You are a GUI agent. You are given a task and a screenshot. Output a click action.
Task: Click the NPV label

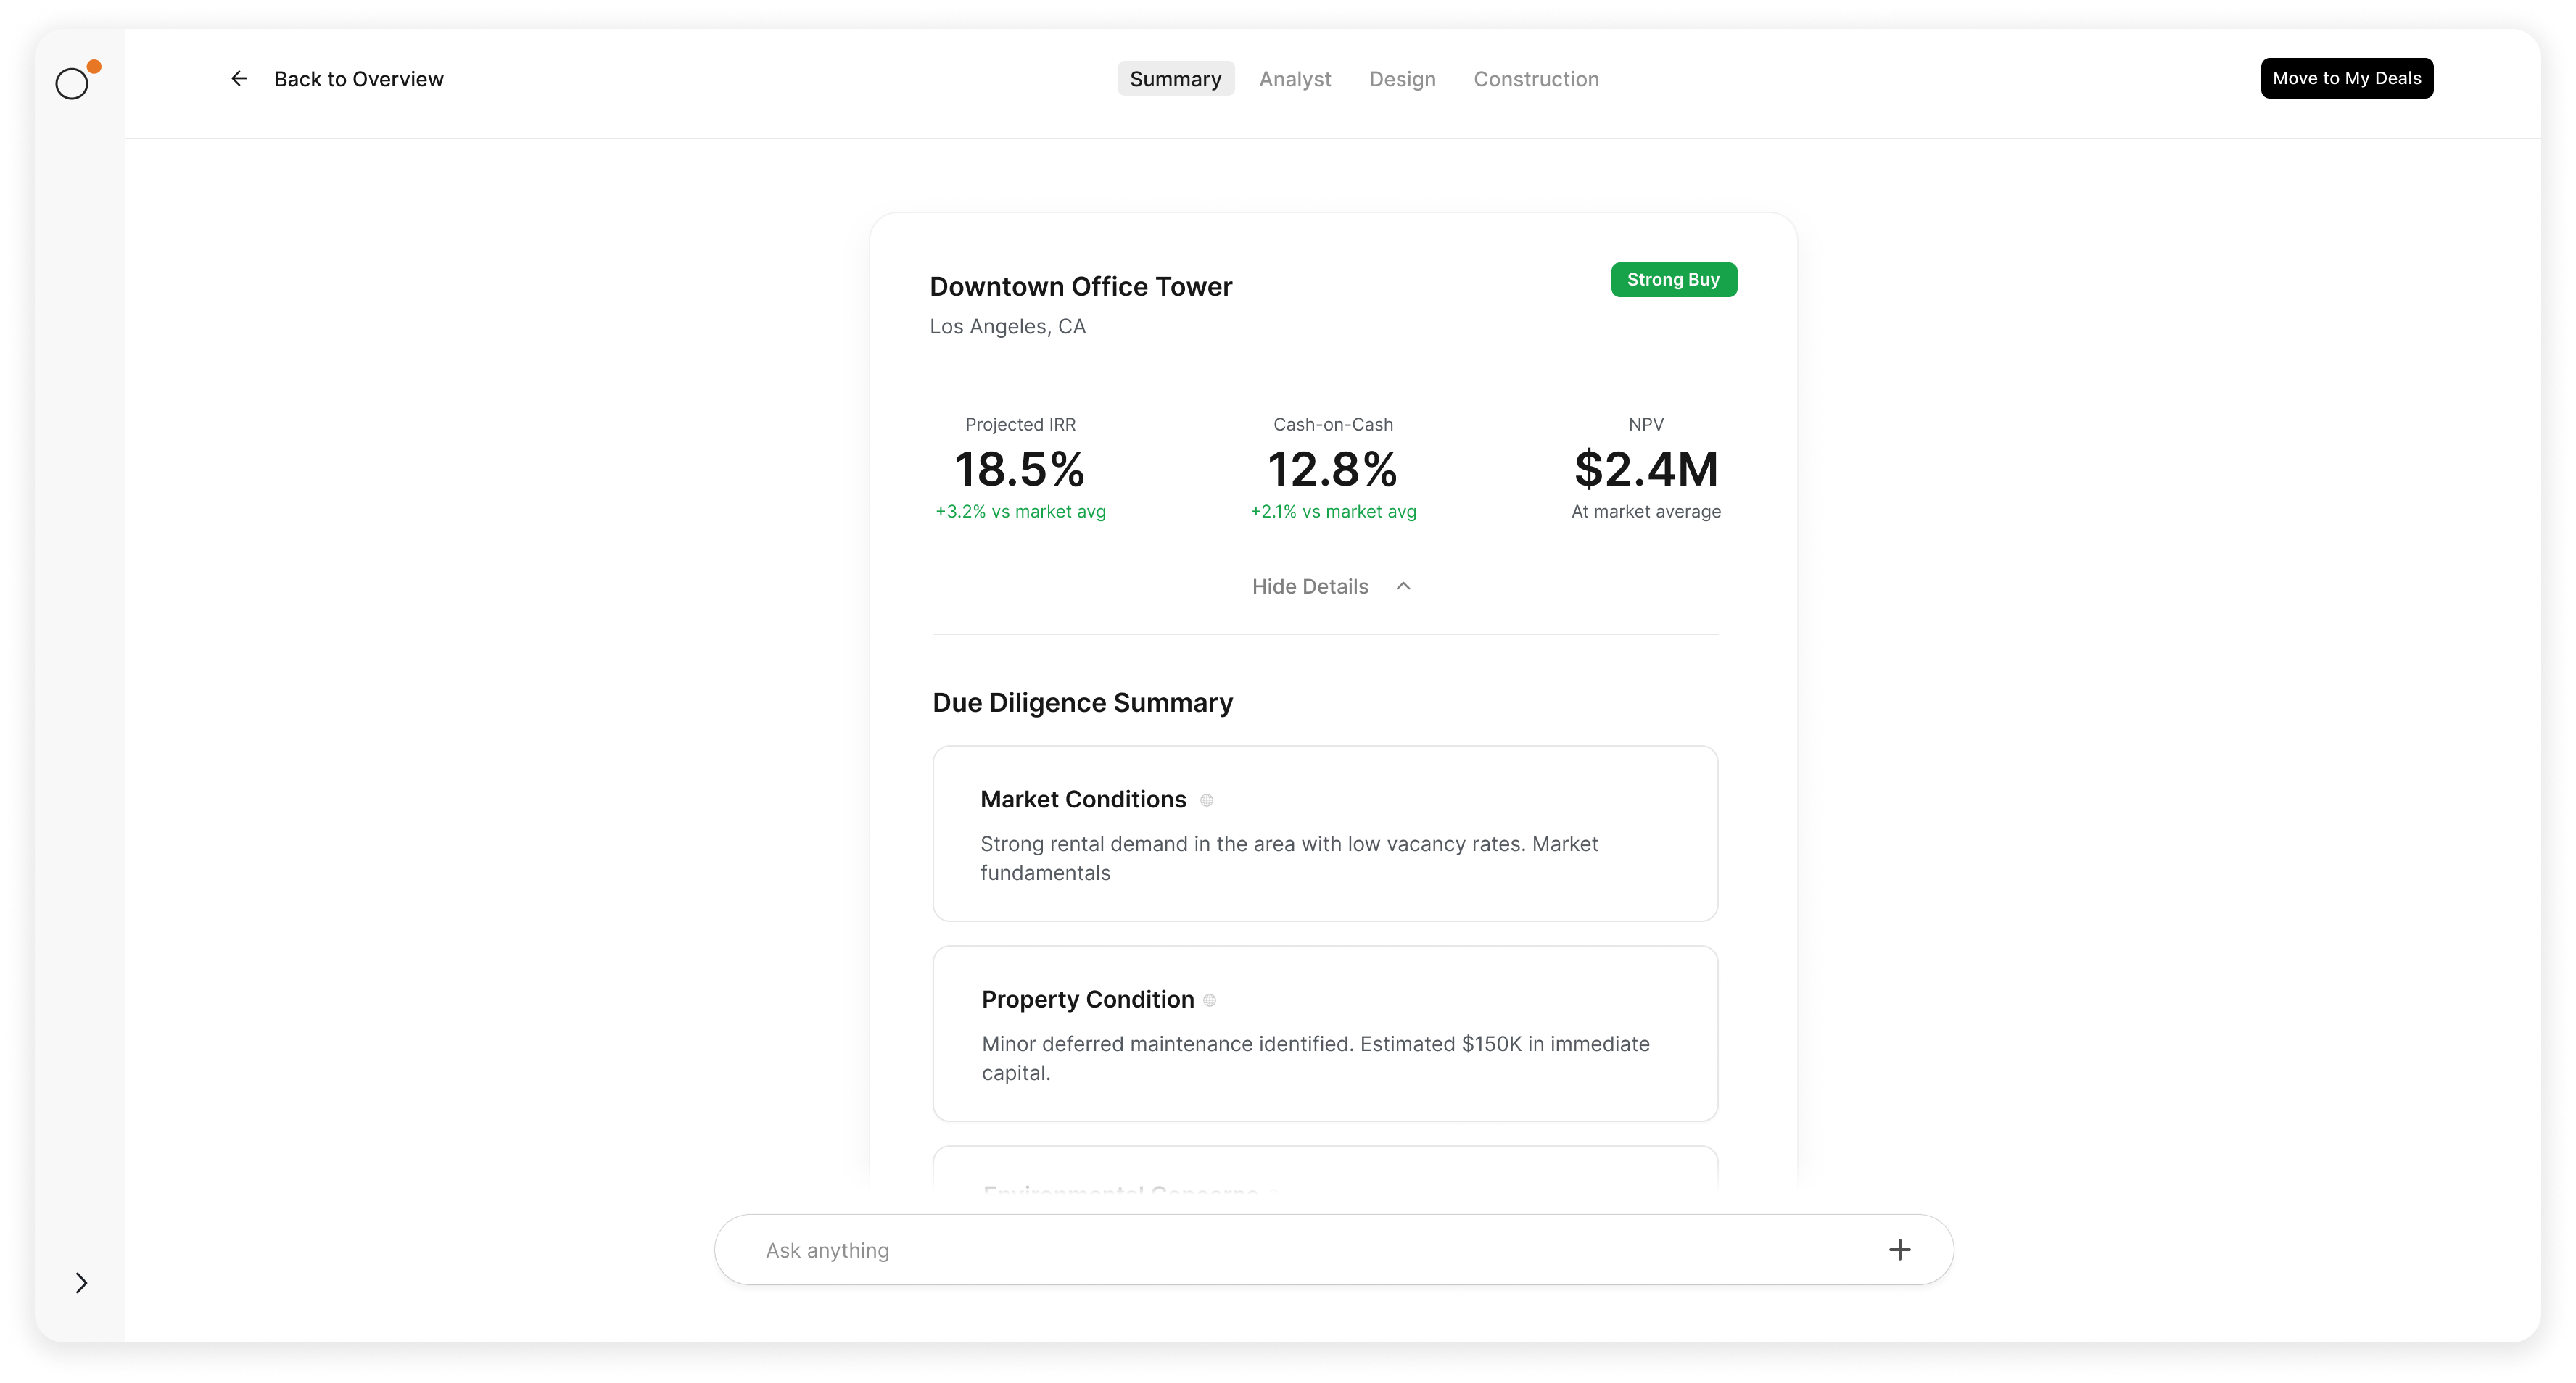[1645, 425]
